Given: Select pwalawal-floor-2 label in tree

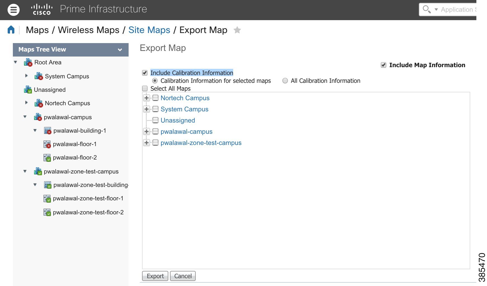Looking at the screenshot, I should [75, 158].
